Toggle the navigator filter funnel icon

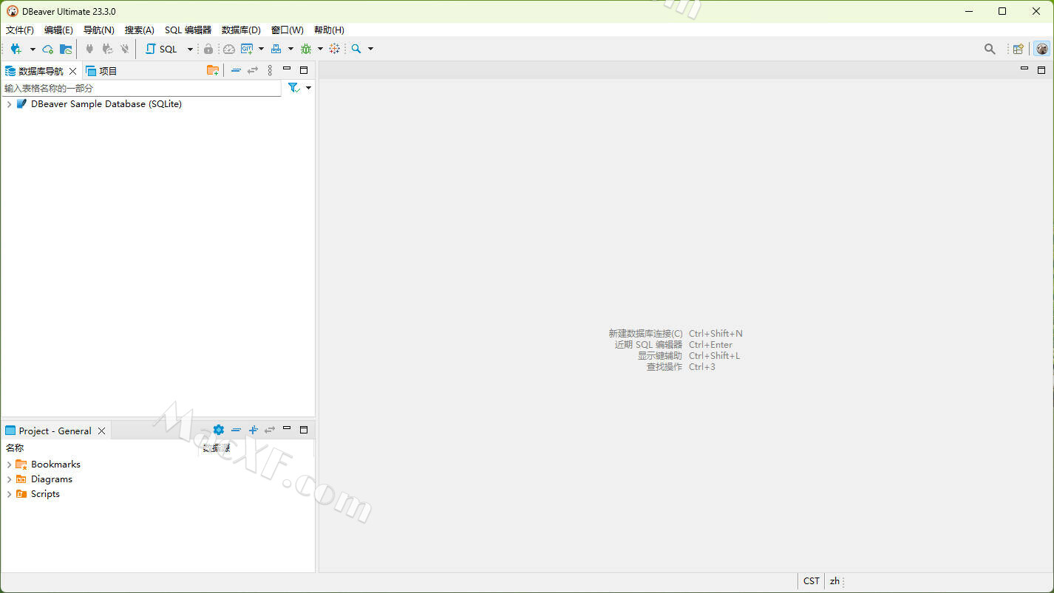click(293, 88)
